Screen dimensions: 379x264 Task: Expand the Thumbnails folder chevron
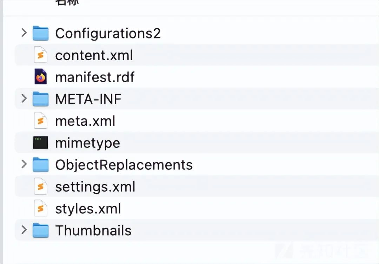[x=24, y=230]
